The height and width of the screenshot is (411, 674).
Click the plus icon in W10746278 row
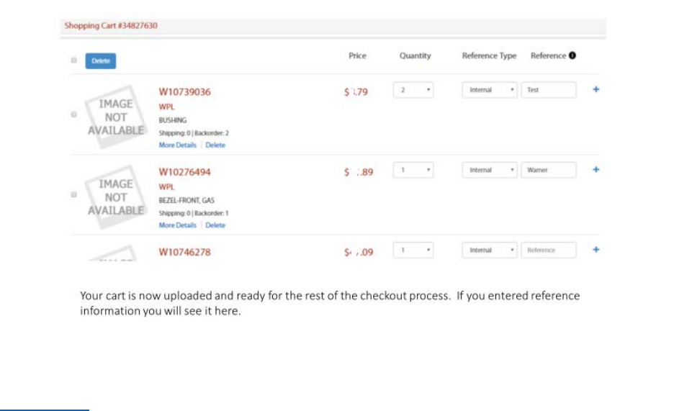(596, 250)
